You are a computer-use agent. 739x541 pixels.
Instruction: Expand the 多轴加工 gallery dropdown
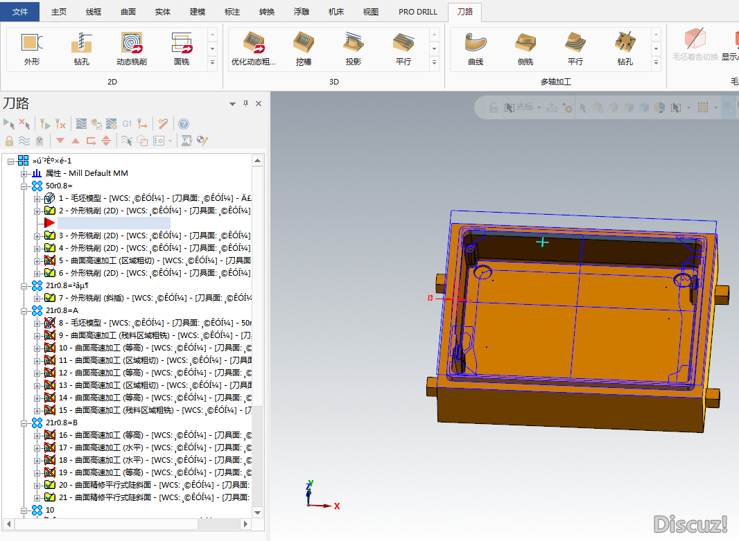[656, 62]
